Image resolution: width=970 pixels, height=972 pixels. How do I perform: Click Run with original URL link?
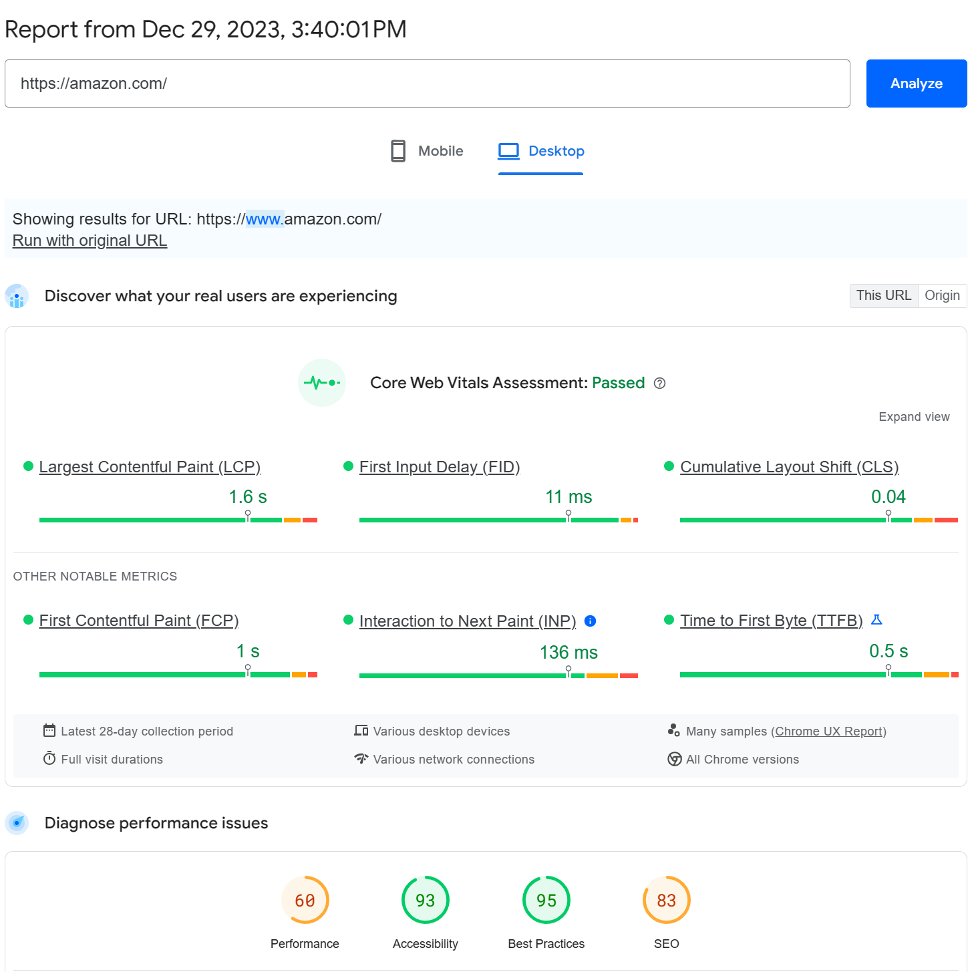pyautogui.click(x=90, y=240)
